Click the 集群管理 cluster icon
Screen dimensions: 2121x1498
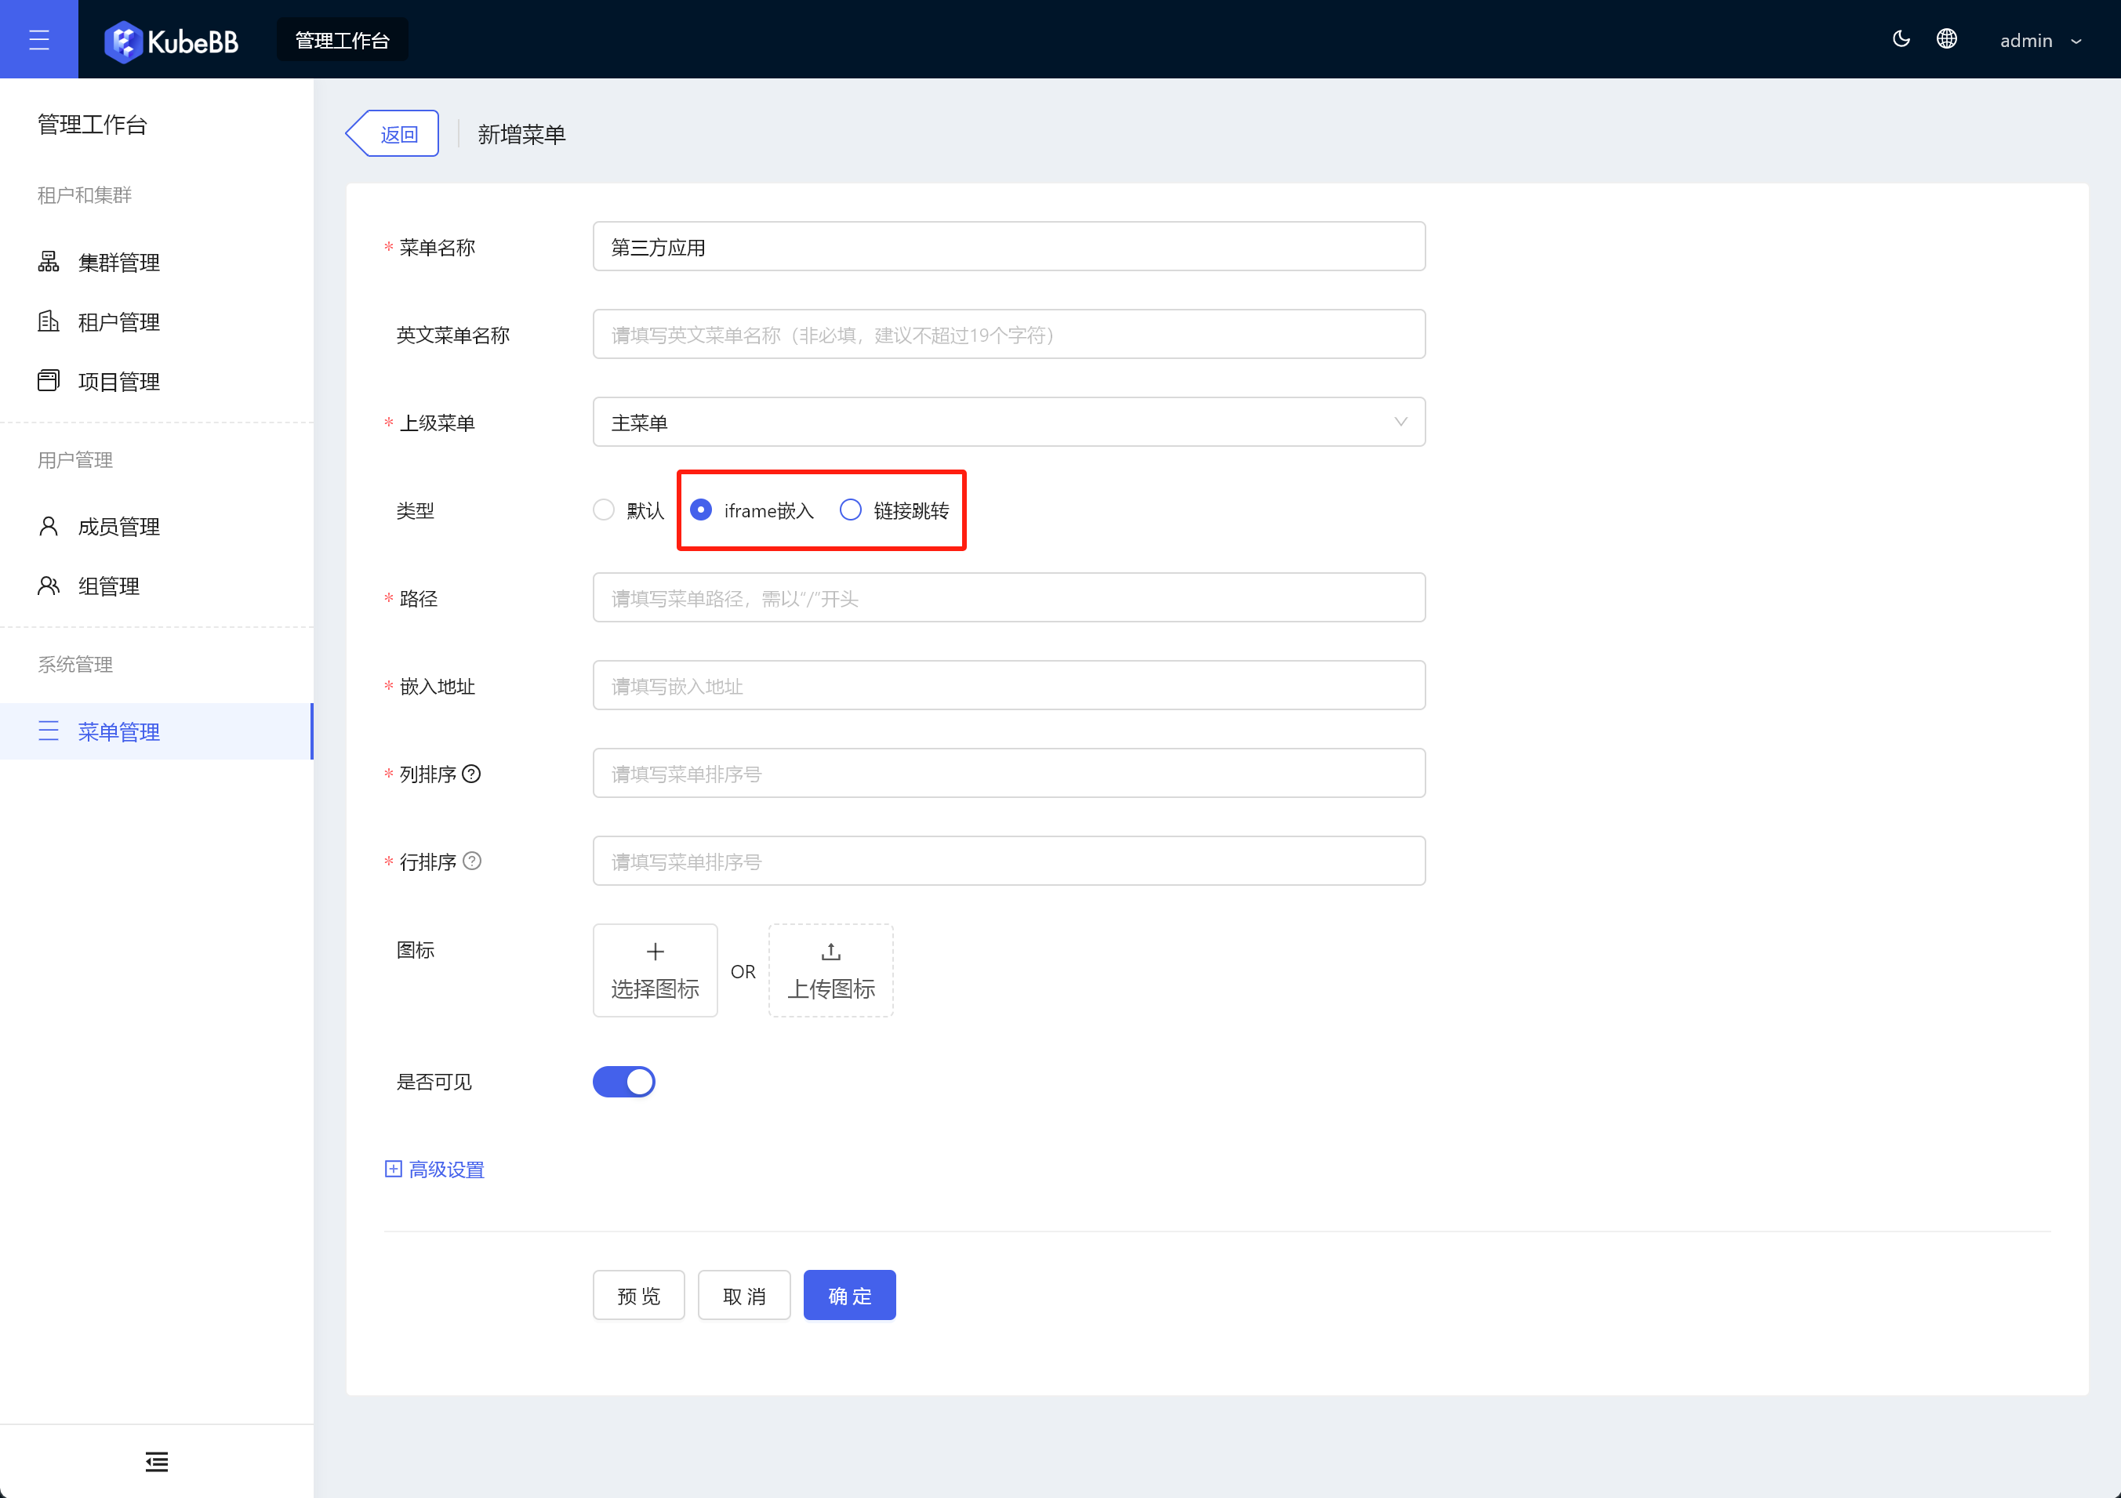(x=48, y=263)
